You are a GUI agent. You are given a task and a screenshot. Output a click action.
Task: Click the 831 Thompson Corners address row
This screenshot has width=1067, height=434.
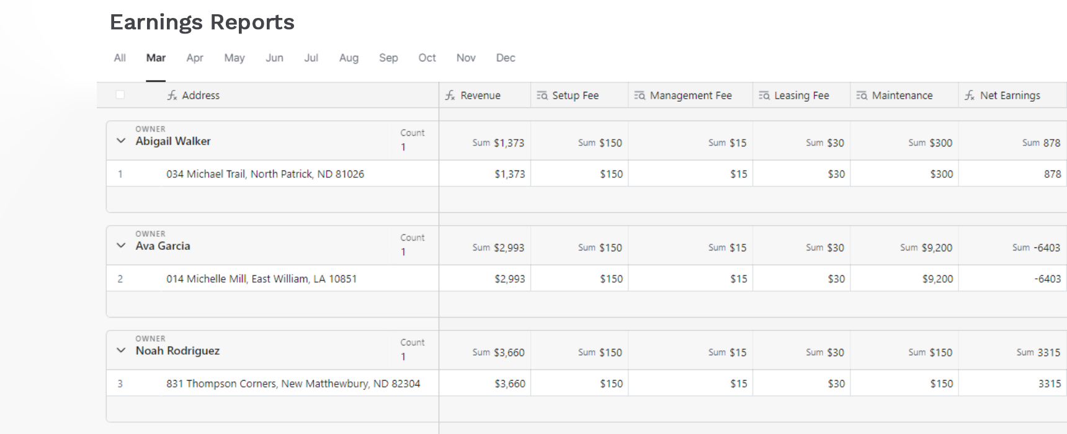pyautogui.click(x=293, y=384)
